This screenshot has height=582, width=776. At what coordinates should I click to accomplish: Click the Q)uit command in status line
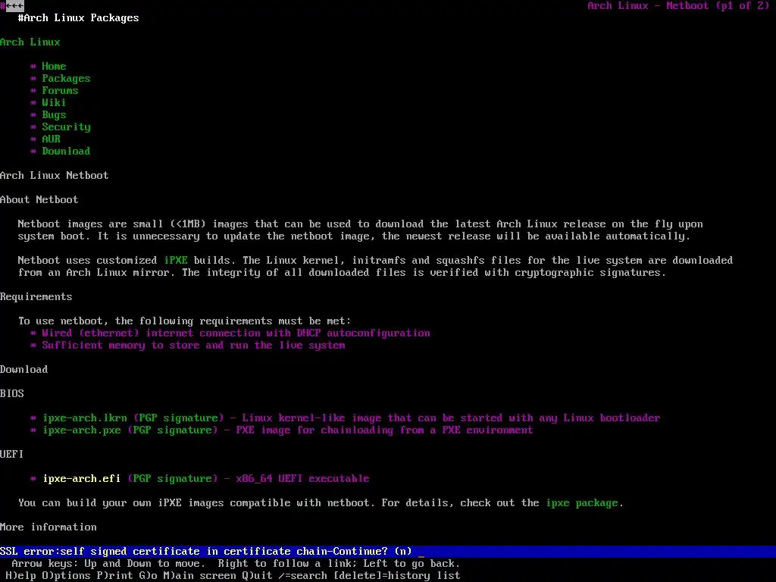point(258,576)
